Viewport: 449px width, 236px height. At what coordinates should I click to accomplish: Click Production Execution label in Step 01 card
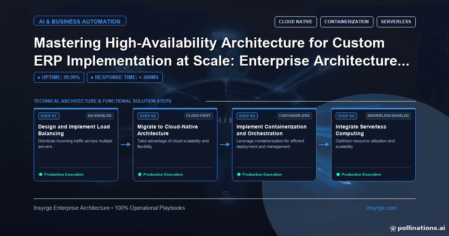(x=64, y=175)
